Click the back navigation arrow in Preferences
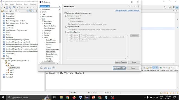 point(129,6)
